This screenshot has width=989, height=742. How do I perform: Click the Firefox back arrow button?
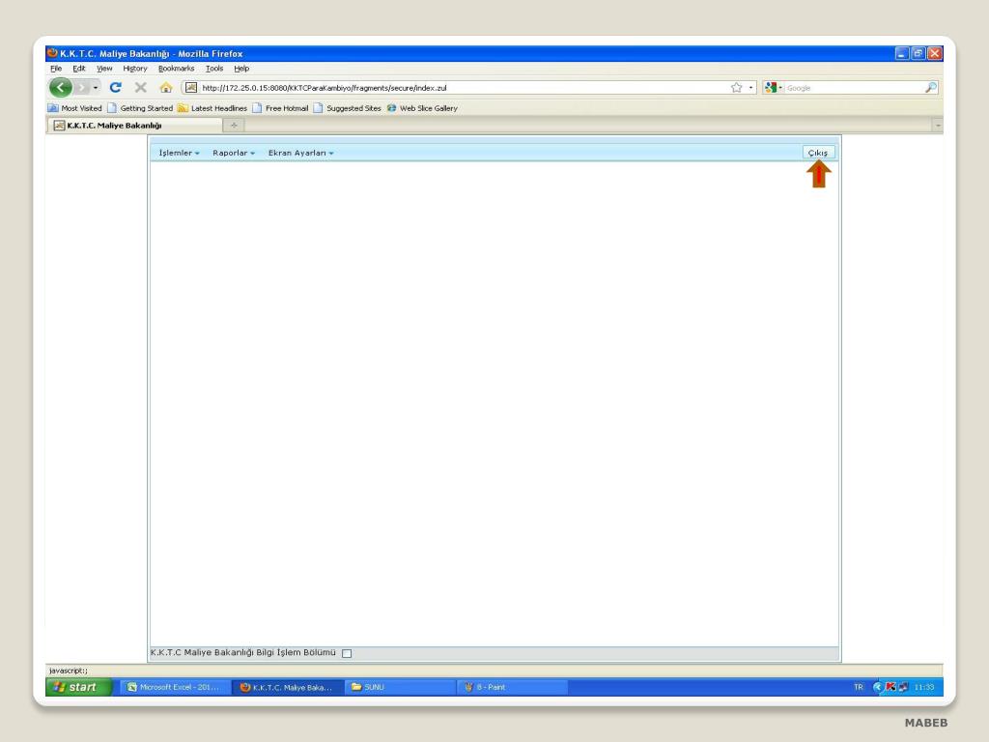pos(61,88)
